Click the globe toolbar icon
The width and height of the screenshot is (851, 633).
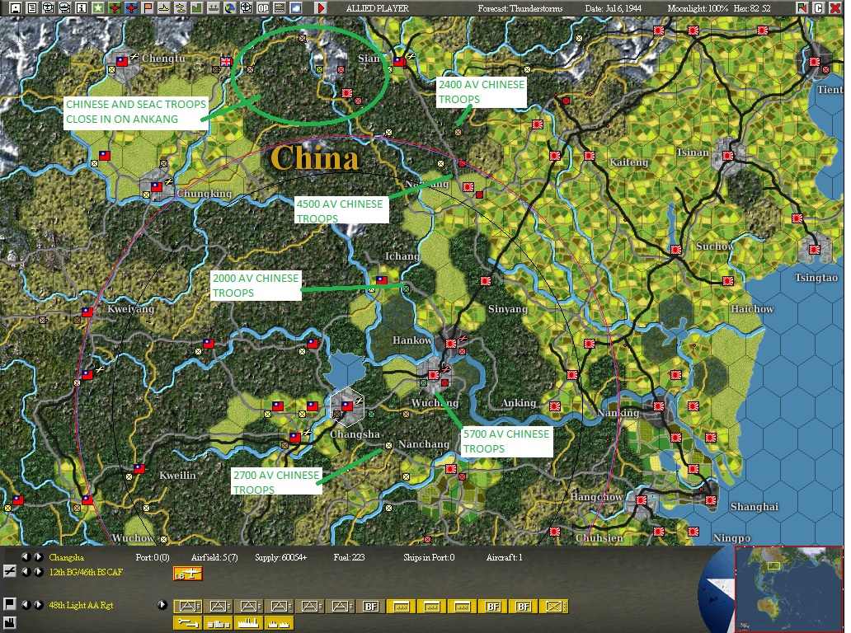(x=229, y=8)
